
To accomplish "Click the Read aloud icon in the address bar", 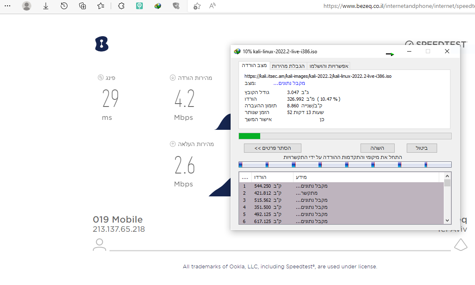I will (x=213, y=6).
